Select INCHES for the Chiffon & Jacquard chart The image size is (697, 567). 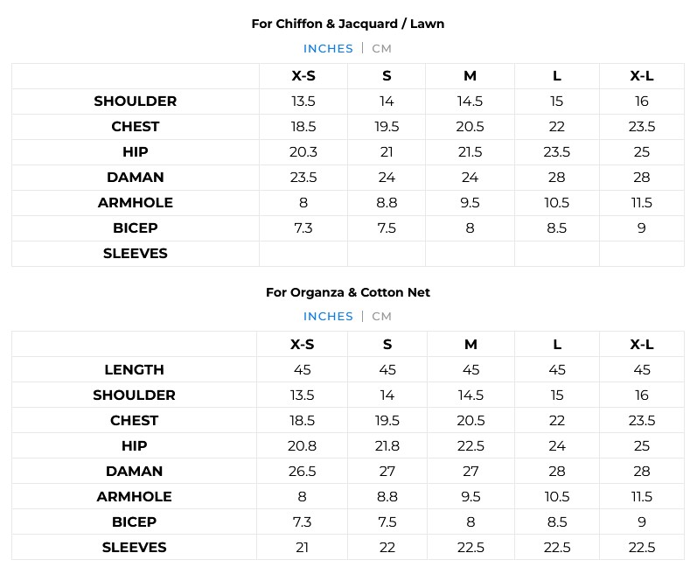[x=328, y=49]
